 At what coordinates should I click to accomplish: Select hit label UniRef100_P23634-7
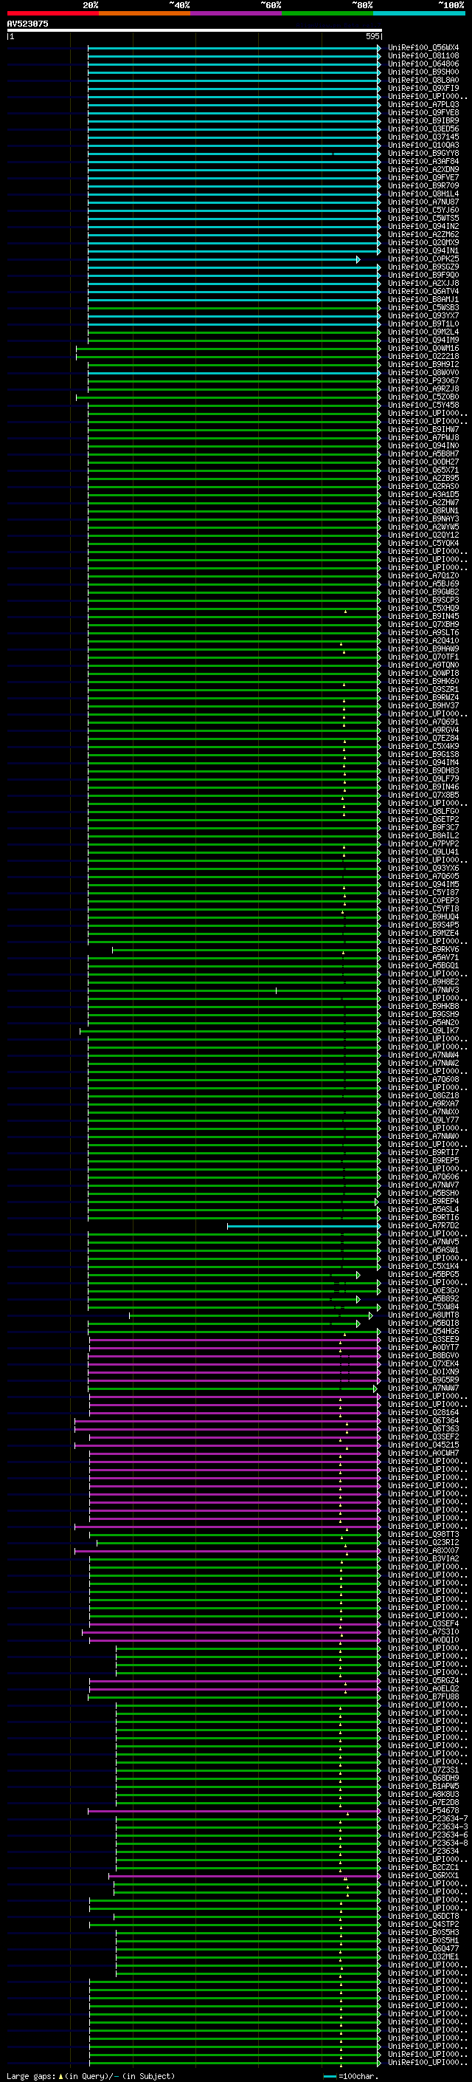click(x=428, y=1819)
